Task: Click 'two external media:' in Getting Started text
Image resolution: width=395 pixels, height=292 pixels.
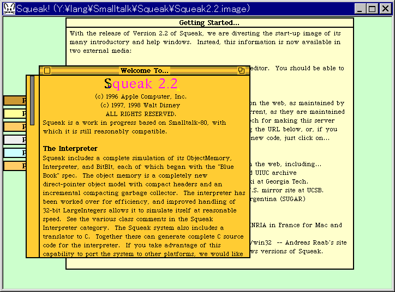Action: tap(100, 51)
